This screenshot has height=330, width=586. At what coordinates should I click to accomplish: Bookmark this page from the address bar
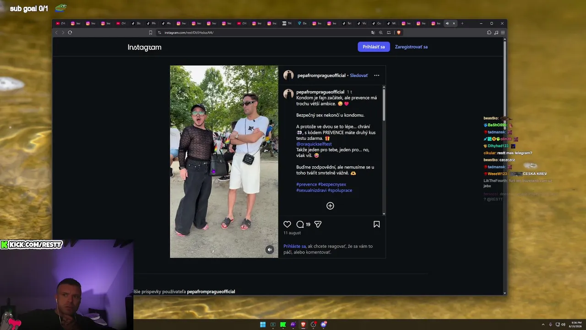tap(150, 33)
